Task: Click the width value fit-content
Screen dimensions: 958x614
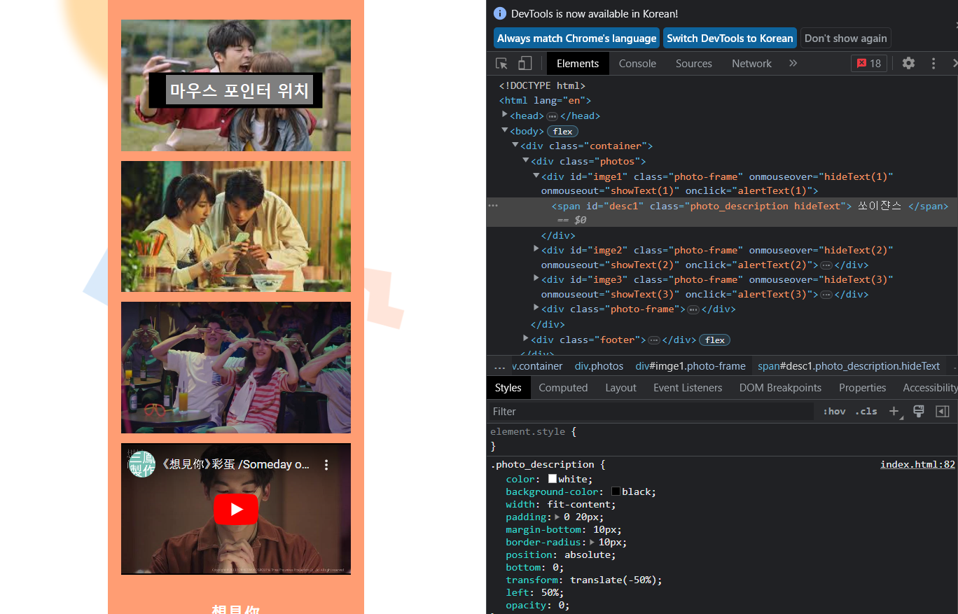Action: [580, 504]
